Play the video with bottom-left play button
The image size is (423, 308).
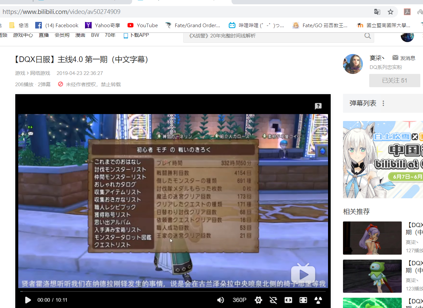pyautogui.click(x=28, y=300)
